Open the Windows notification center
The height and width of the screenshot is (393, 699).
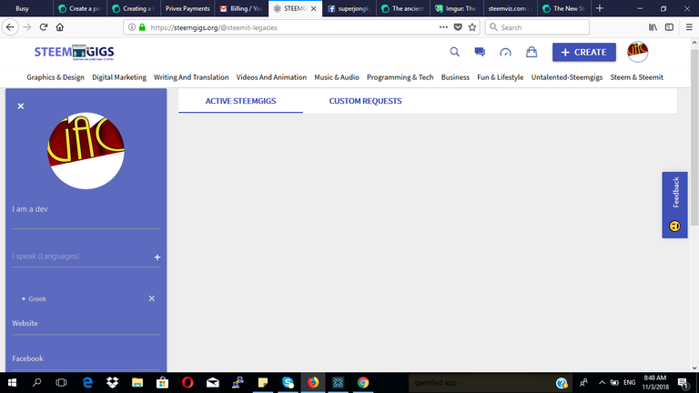(x=684, y=383)
